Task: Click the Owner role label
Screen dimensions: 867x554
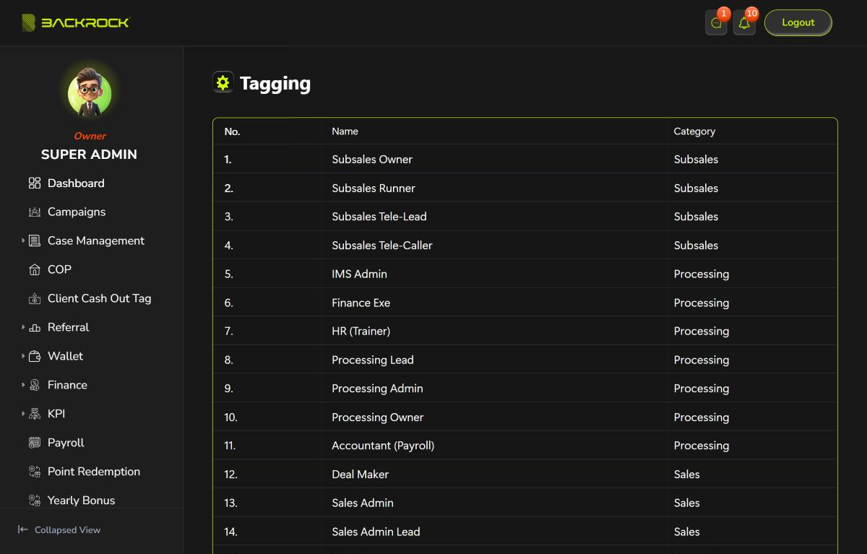Action: (x=90, y=136)
